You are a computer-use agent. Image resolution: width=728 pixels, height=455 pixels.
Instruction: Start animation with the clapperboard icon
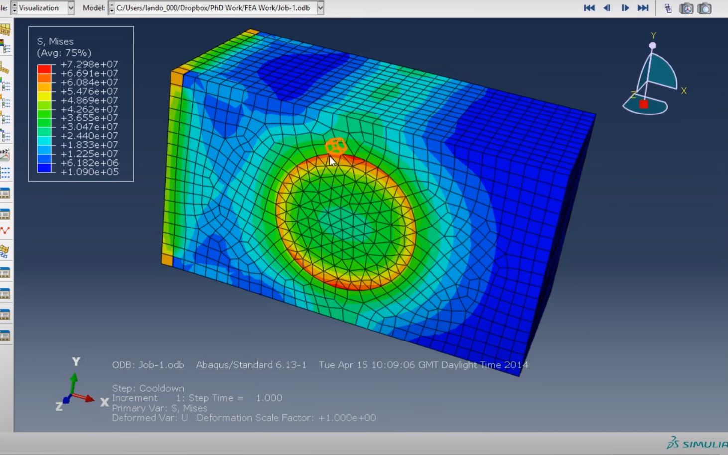5,155
